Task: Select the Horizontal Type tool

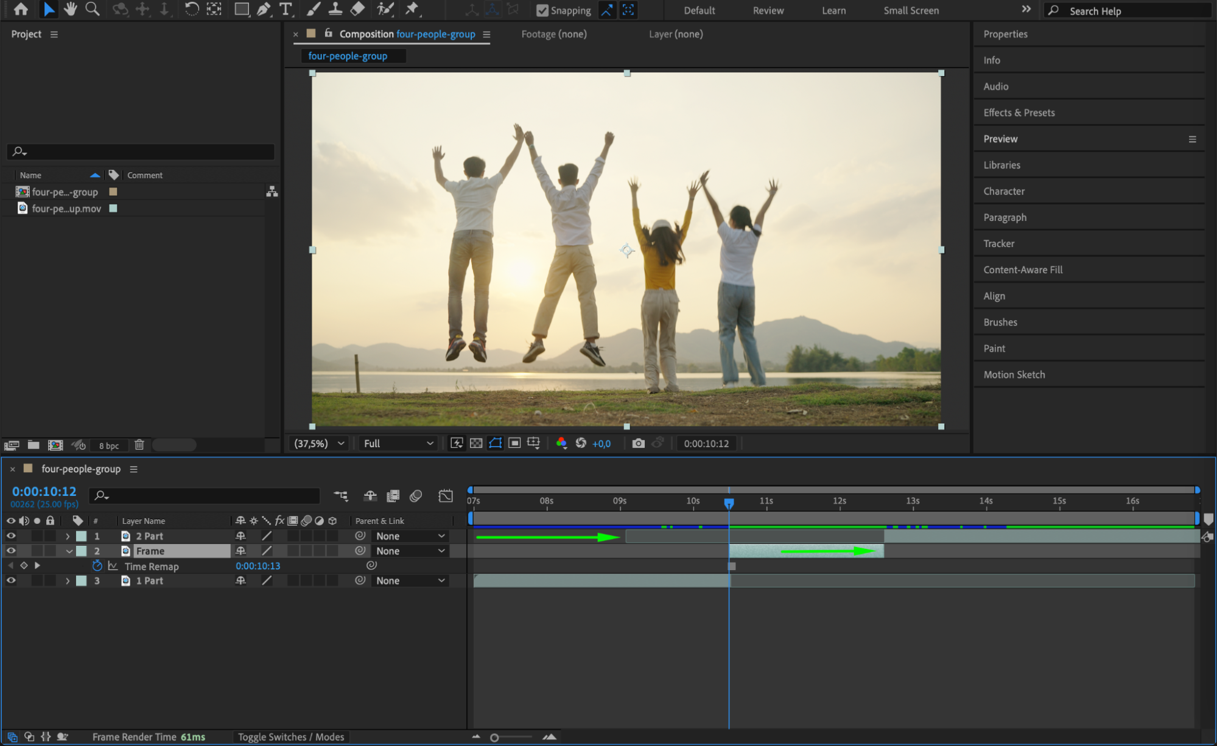Action: click(285, 9)
